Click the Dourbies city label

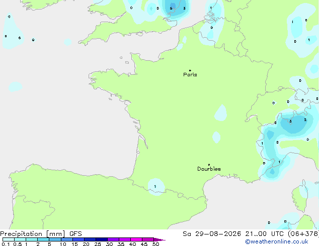pos(209,169)
